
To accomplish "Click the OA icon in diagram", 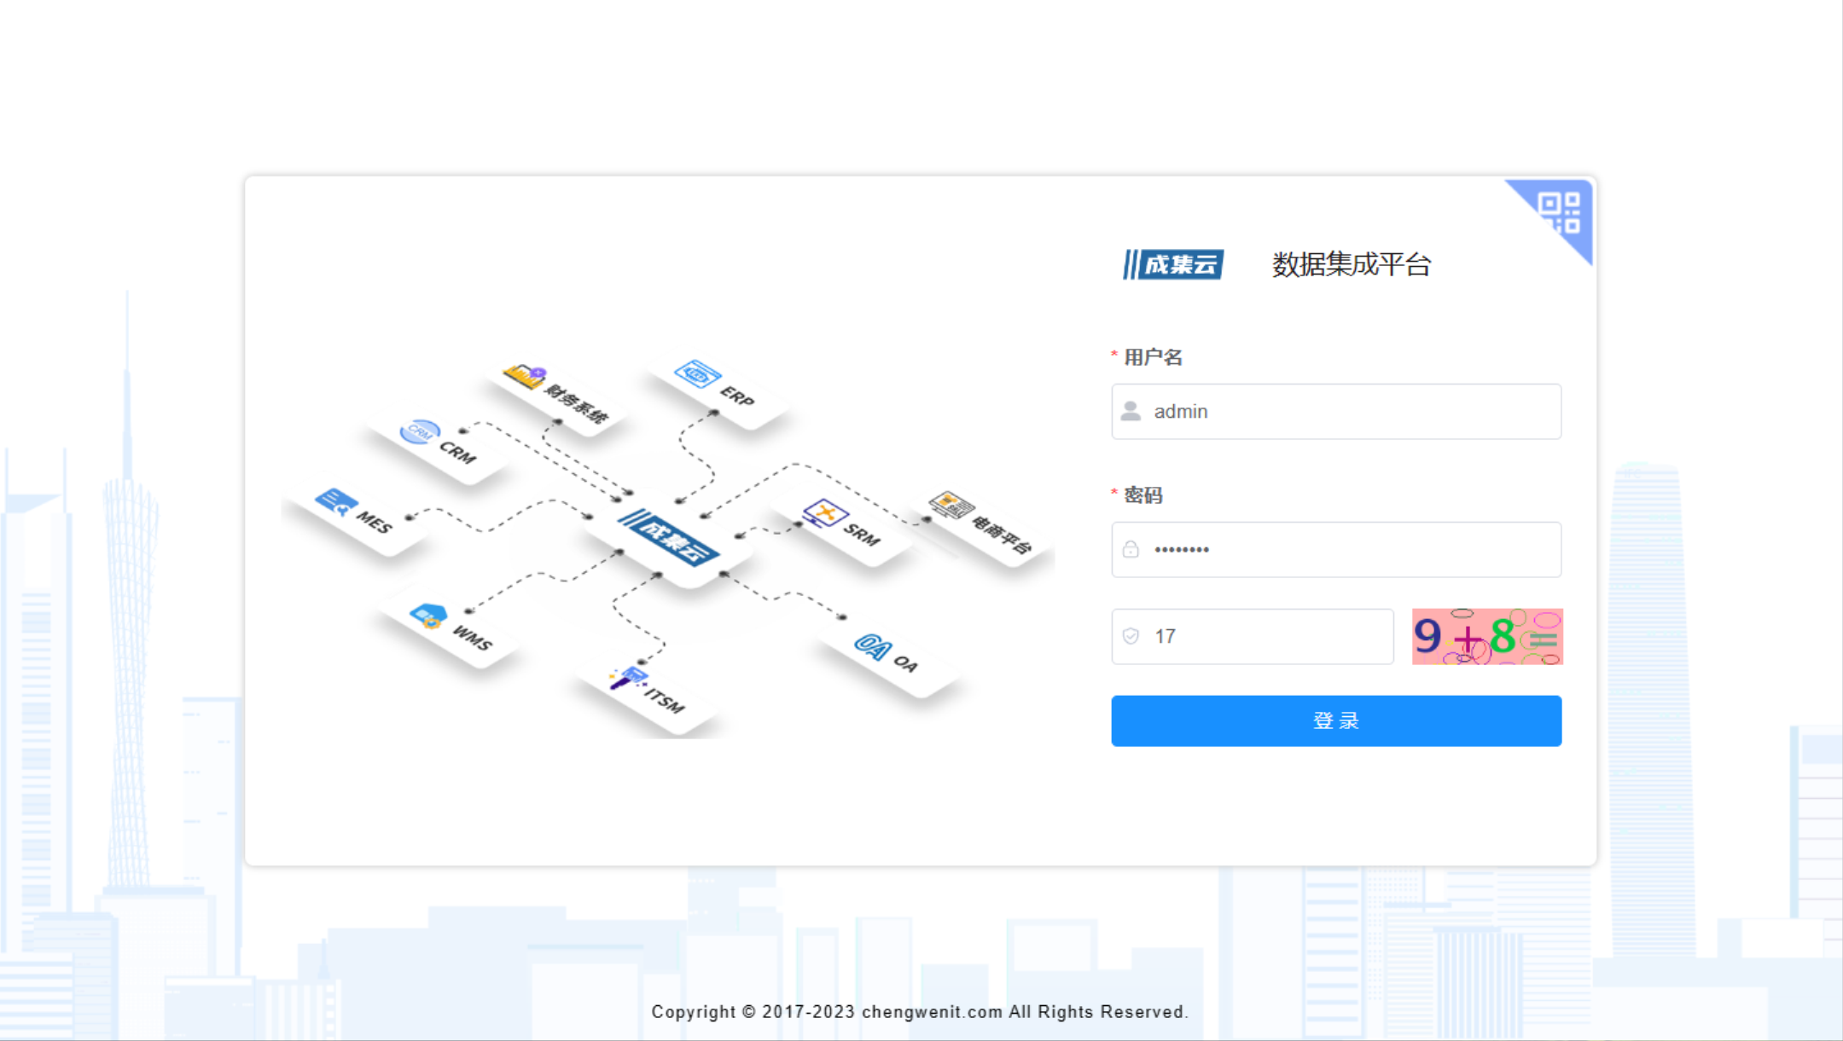I will [873, 646].
